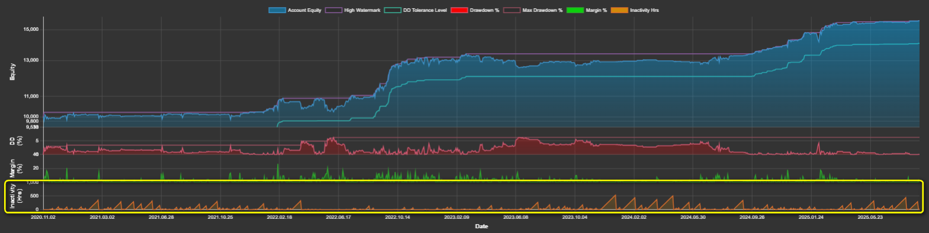Toggle the Inactivity Hrs legend series
The image size is (929, 233).
pyautogui.click(x=635, y=10)
